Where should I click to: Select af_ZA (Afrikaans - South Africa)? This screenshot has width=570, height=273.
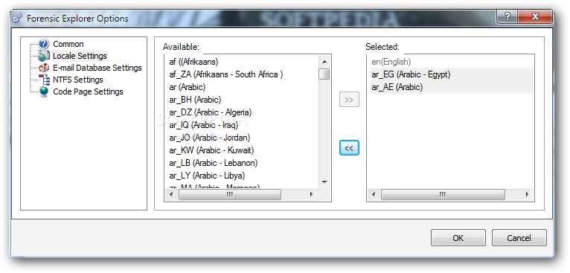click(226, 74)
